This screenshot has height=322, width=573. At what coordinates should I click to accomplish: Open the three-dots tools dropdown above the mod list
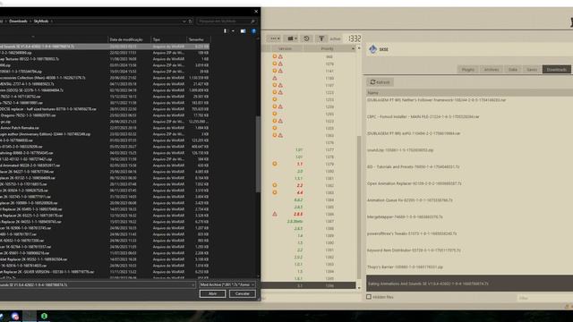(274, 38)
